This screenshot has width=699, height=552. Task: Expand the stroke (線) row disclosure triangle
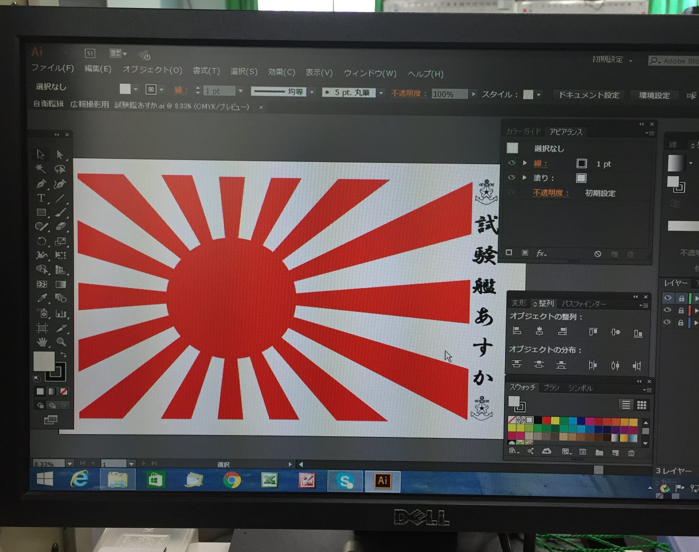(525, 163)
